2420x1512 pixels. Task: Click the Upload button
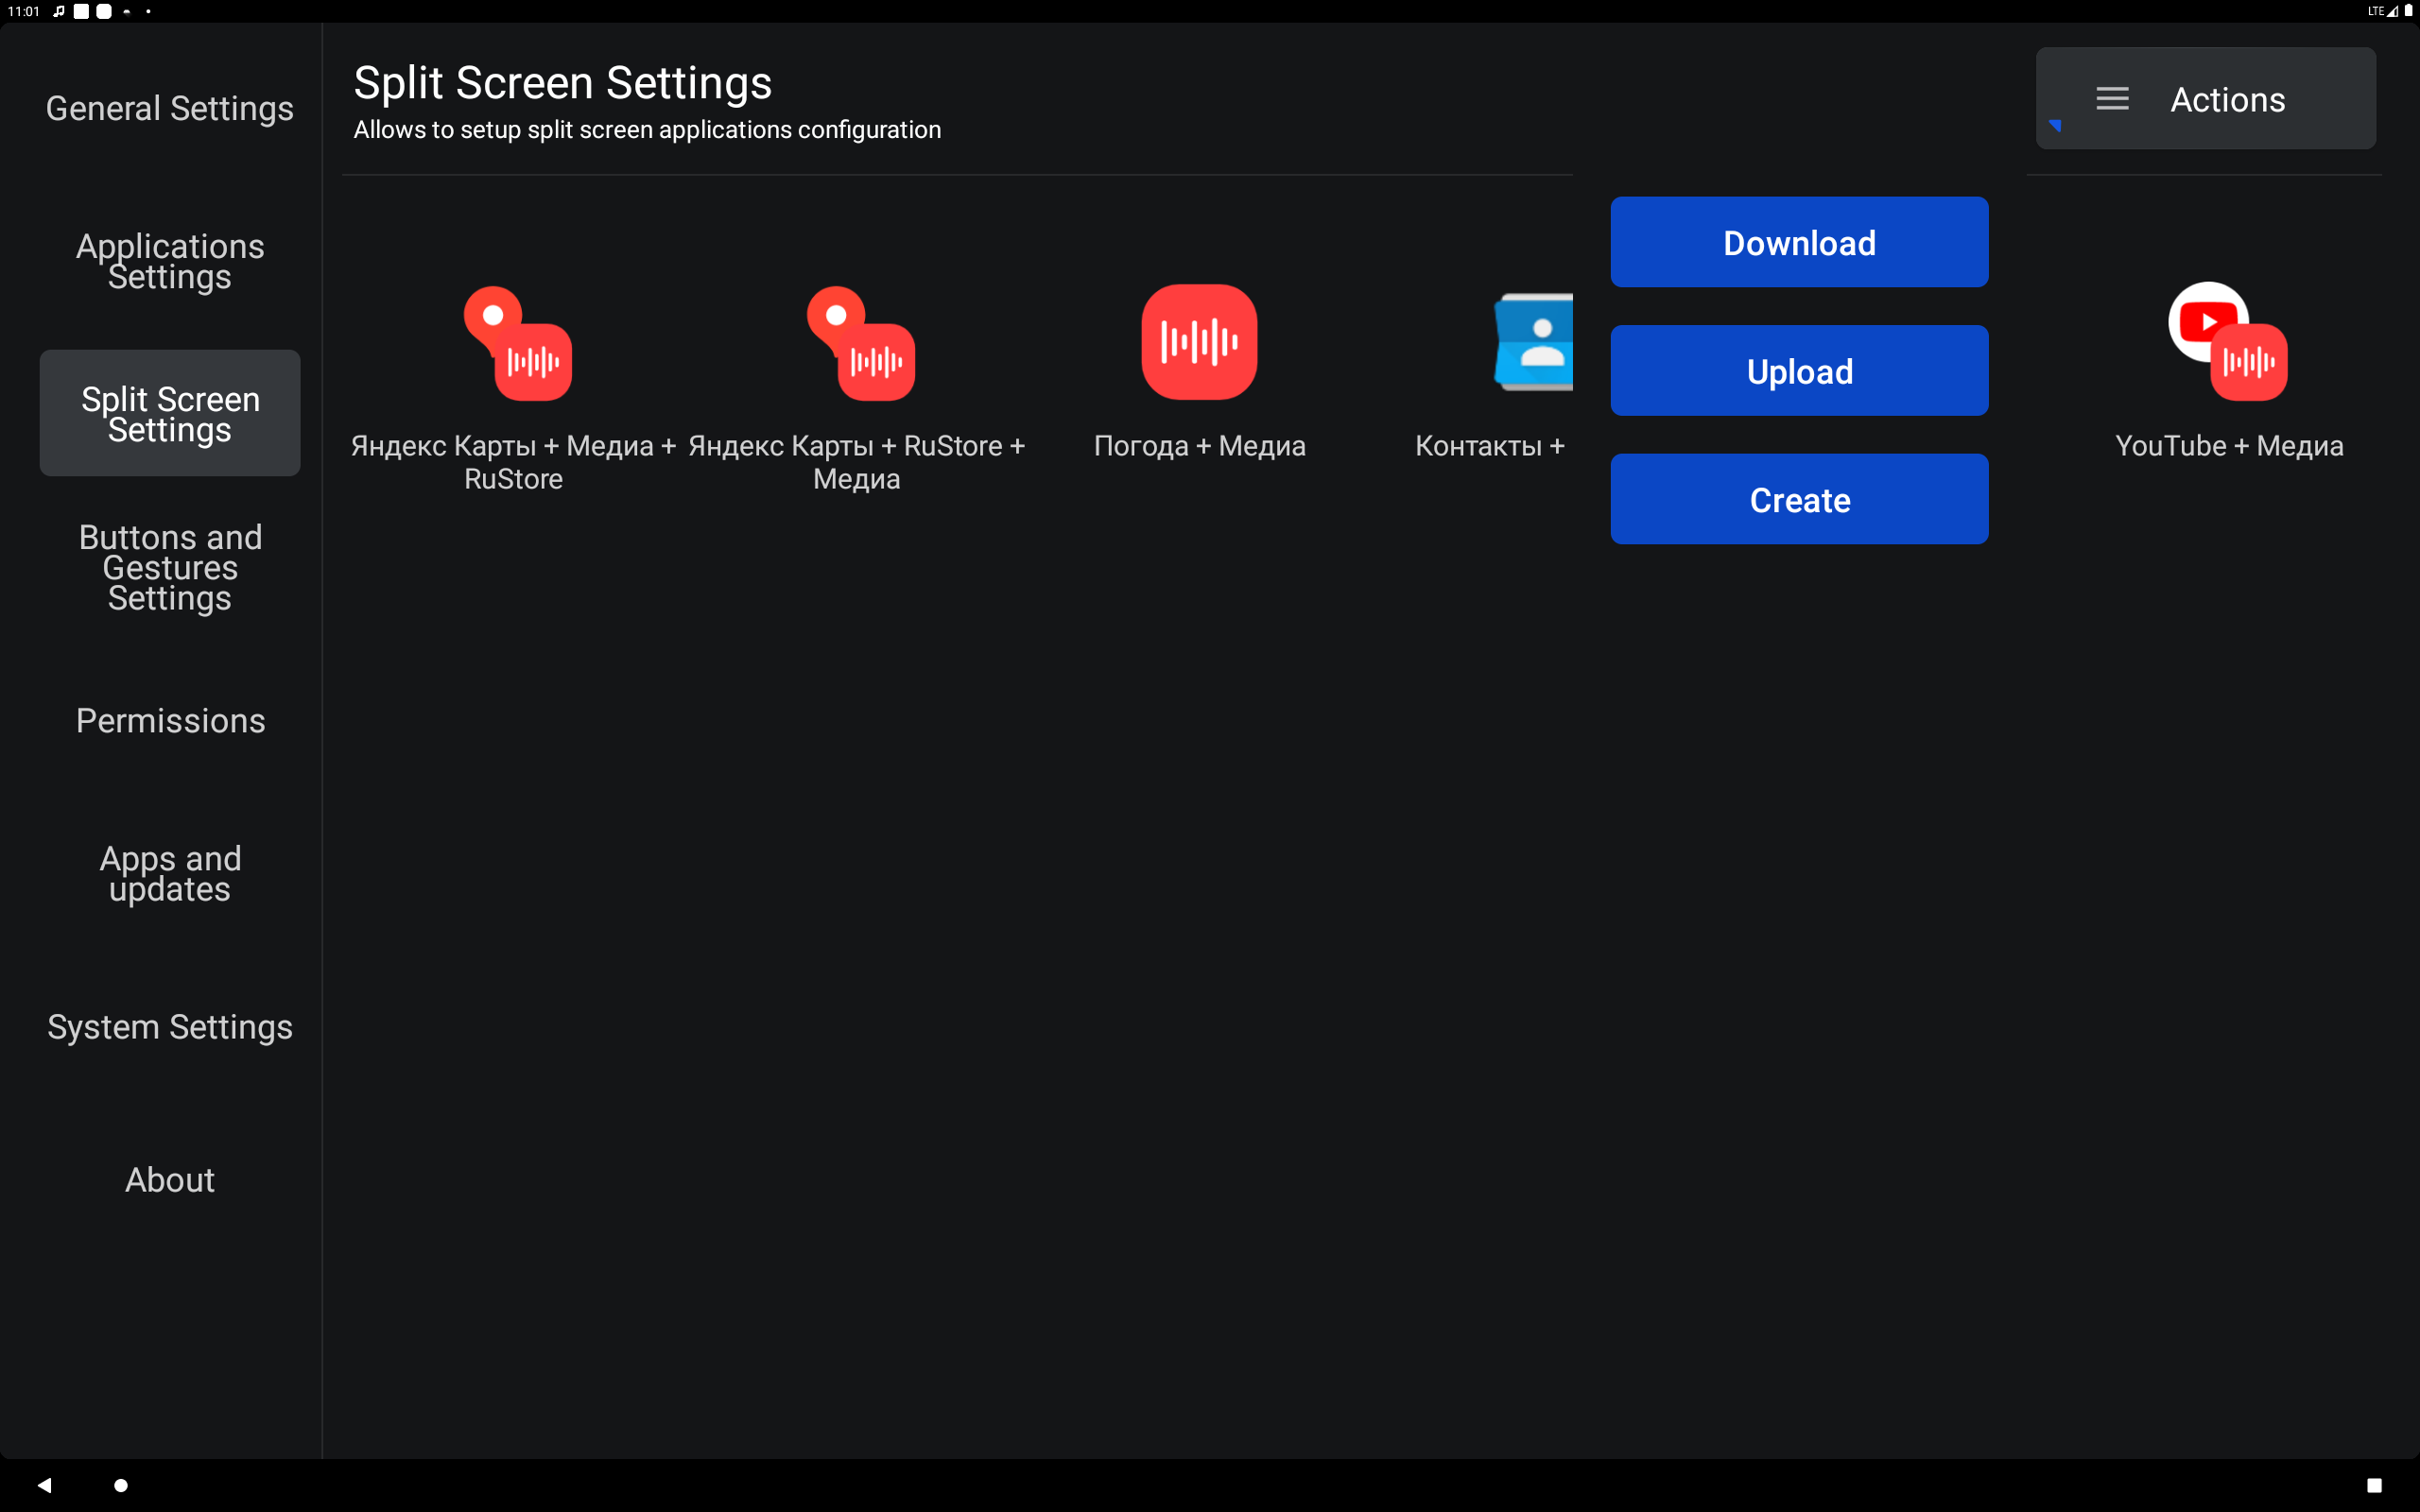coord(1799,371)
